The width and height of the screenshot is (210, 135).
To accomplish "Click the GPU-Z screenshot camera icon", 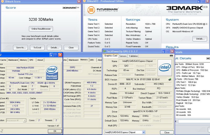I will point(171,56).
